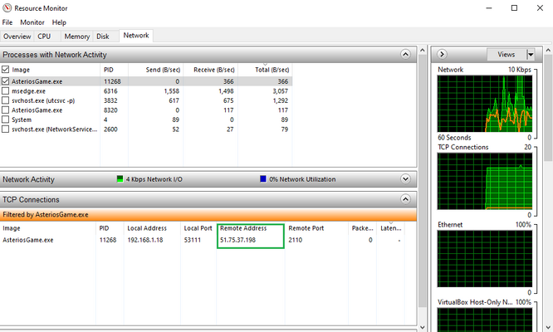Click graphs pane scroll-up arrow
This screenshot has height=332, width=553.
(x=548, y=51)
